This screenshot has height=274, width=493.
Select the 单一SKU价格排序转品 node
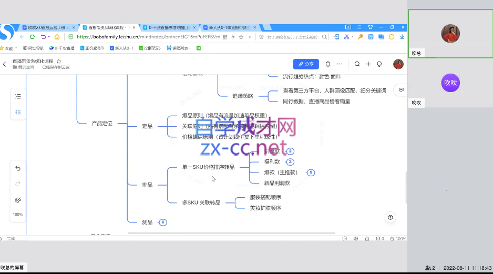tap(209, 167)
